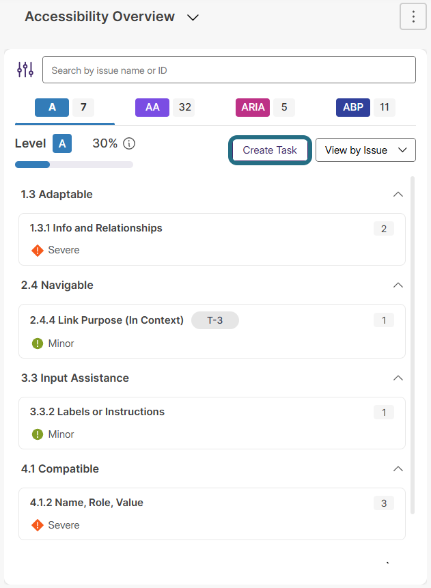
Task: Click the 2.4 Navigable heading text
Action: (x=57, y=285)
